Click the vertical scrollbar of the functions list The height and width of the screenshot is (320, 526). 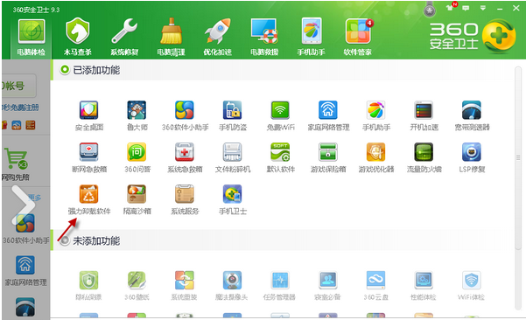[518, 158]
